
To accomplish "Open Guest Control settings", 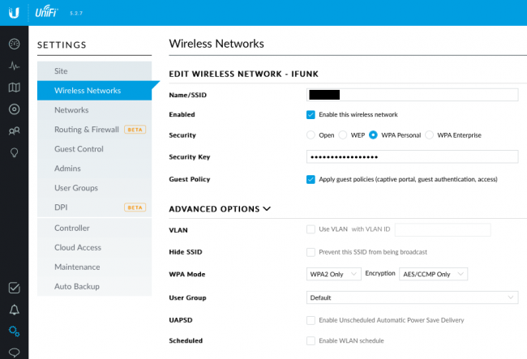I will click(94, 149).
